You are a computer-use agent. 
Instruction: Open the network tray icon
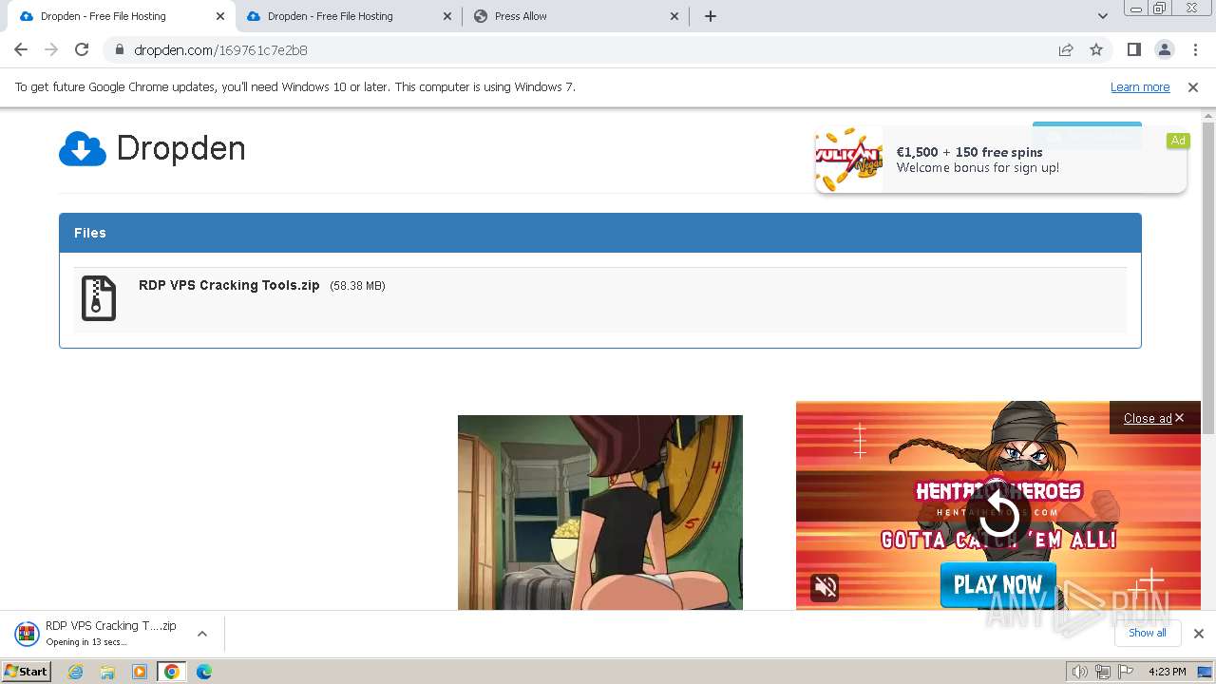(x=1103, y=672)
